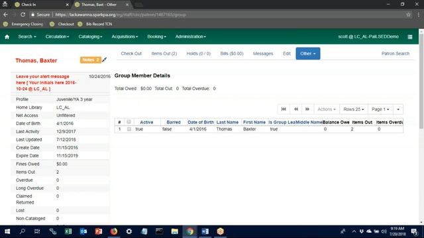
Task: Bookmark this page with the star
Action: tap(408, 15)
